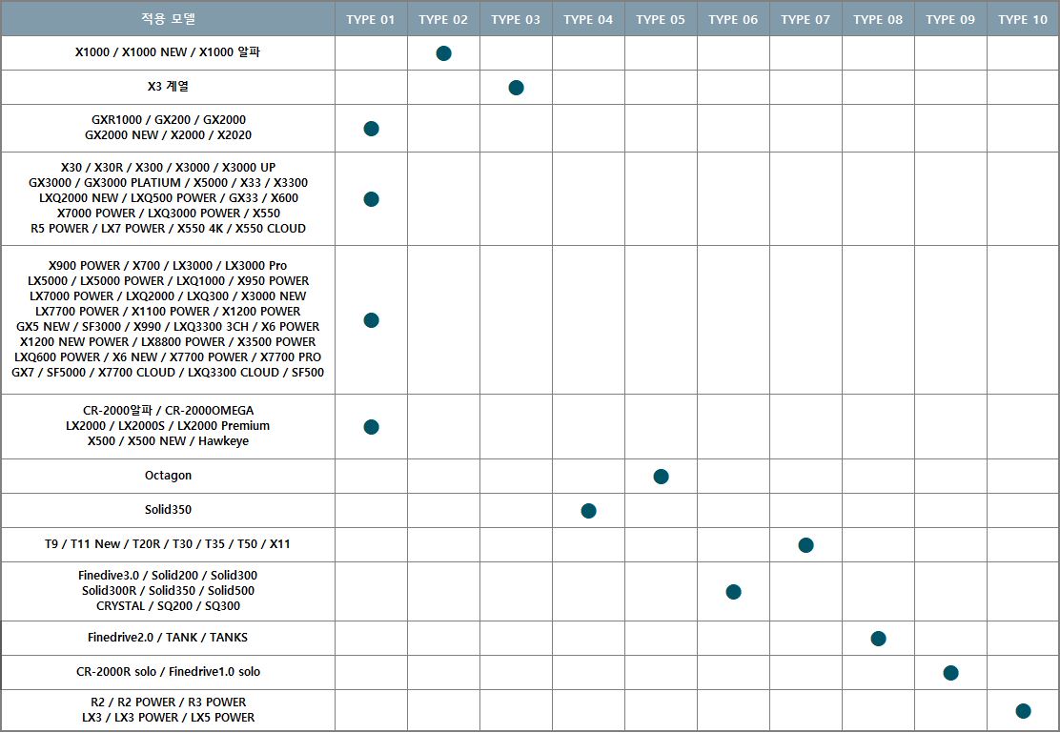Click the dot in the CR-2000알파 row

click(371, 427)
